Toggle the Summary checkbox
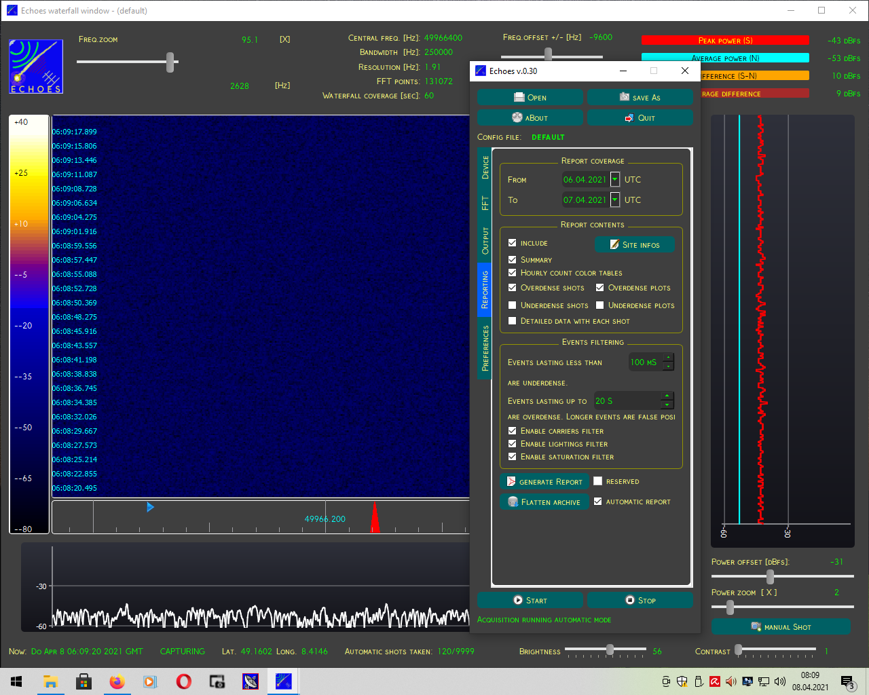Screen dimensions: 869x695 click(513, 259)
